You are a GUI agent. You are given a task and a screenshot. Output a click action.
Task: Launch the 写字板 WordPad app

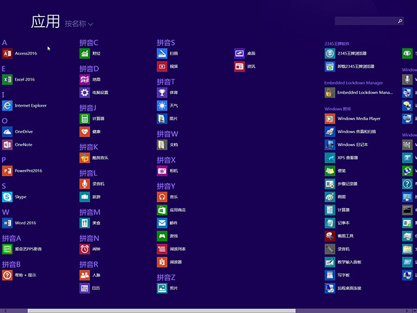tap(338, 275)
